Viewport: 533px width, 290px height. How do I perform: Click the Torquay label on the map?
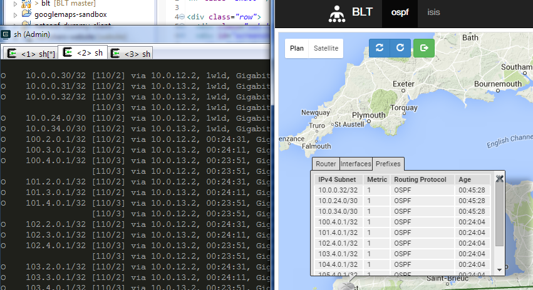pos(404,107)
